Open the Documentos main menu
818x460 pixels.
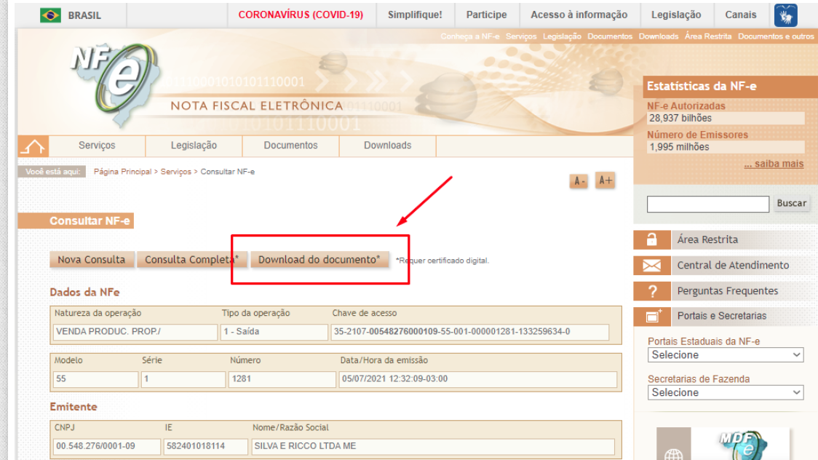pyautogui.click(x=290, y=146)
